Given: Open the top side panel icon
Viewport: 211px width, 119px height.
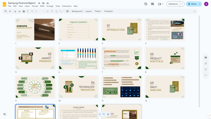Looking at the screenshot, I should tap(206, 57).
